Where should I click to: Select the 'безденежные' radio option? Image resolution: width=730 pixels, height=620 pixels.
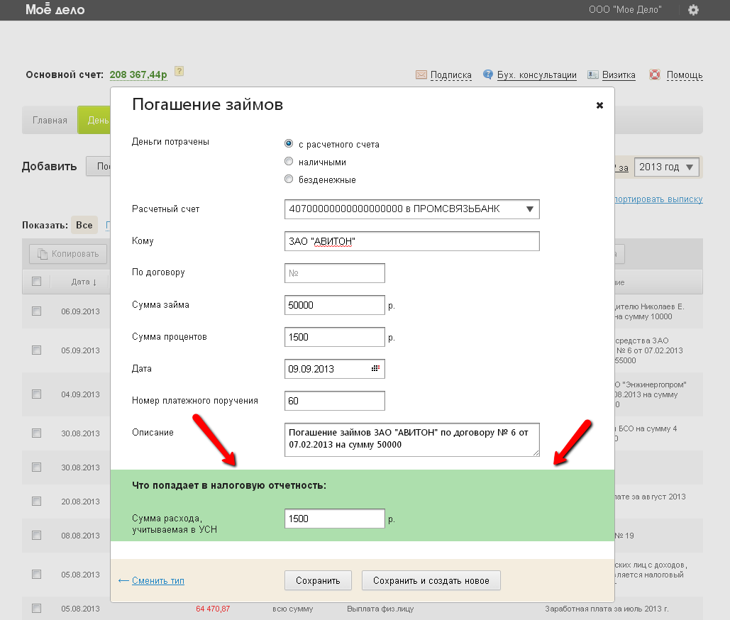(289, 179)
